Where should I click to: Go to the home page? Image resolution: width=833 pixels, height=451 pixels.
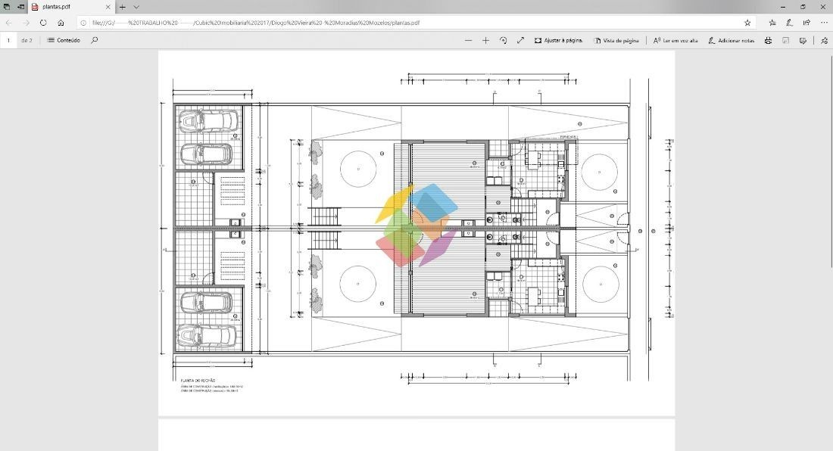(61, 23)
